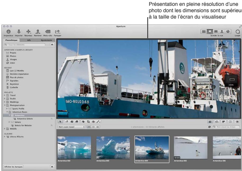242x171 pixels.
Task: Toggle Show Master Image button
Action: click(x=210, y=121)
